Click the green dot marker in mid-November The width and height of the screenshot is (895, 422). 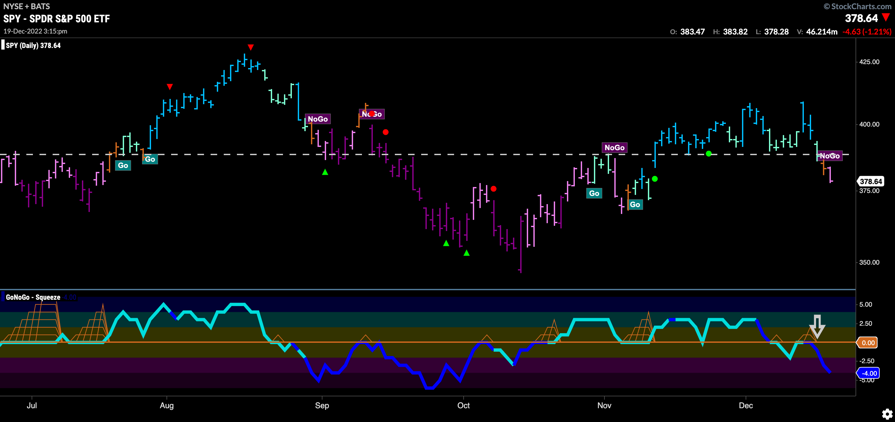(x=655, y=179)
